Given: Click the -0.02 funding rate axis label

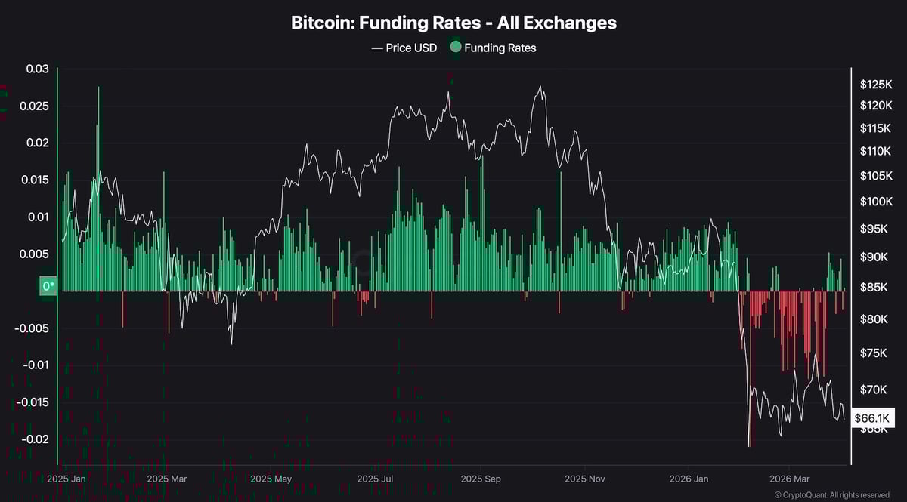Looking at the screenshot, I should pos(34,439).
